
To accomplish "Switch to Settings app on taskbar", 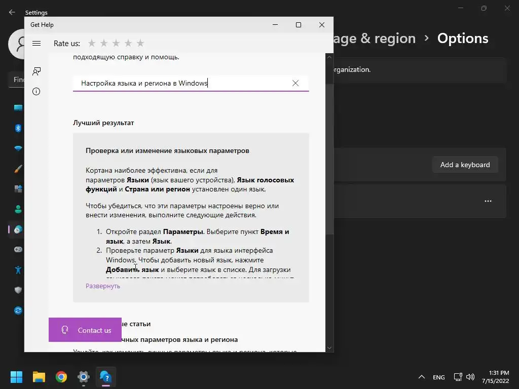I will click(84, 377).
